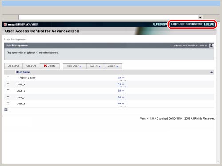Screen dimensions: 222x166
Task: Open the To Remote UI link
Action: point(160,24)
